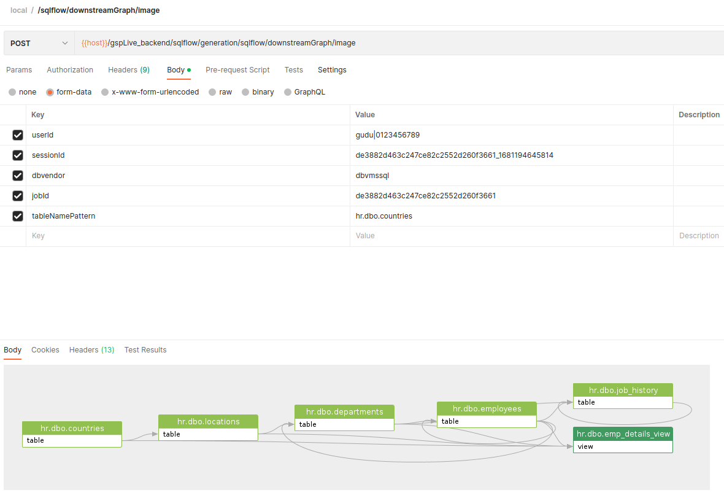Disable the jobId parameter checkbox
The image size is (724, 498).
(18, 196)
